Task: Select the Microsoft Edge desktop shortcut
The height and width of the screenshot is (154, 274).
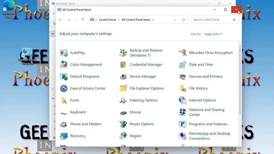Action: coord(9,10)
